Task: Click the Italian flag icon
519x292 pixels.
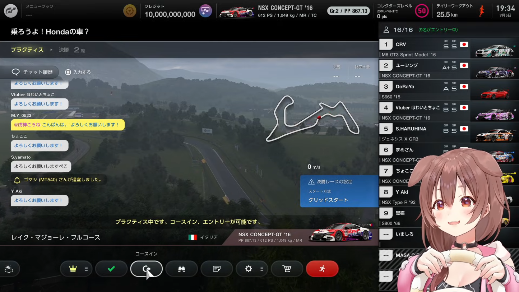Action: [193, 237]
